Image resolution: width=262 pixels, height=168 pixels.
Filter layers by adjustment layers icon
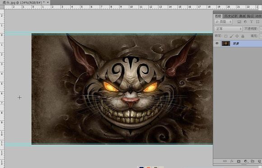pos(245,22)
